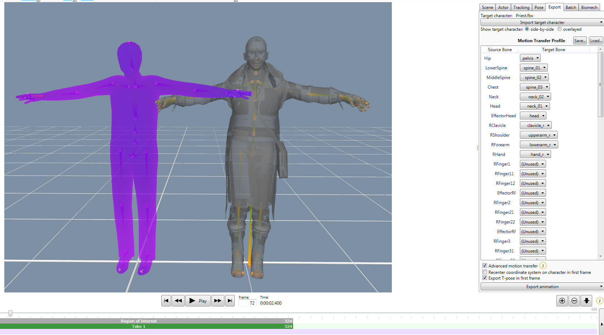
Task: Uncheck Export T-pose in first frame
Action: (484, 278)
